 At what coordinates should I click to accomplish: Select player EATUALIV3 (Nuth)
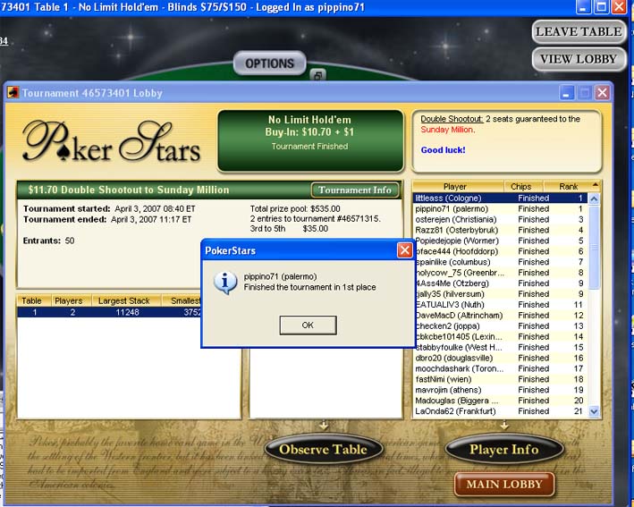coord(500,304)
